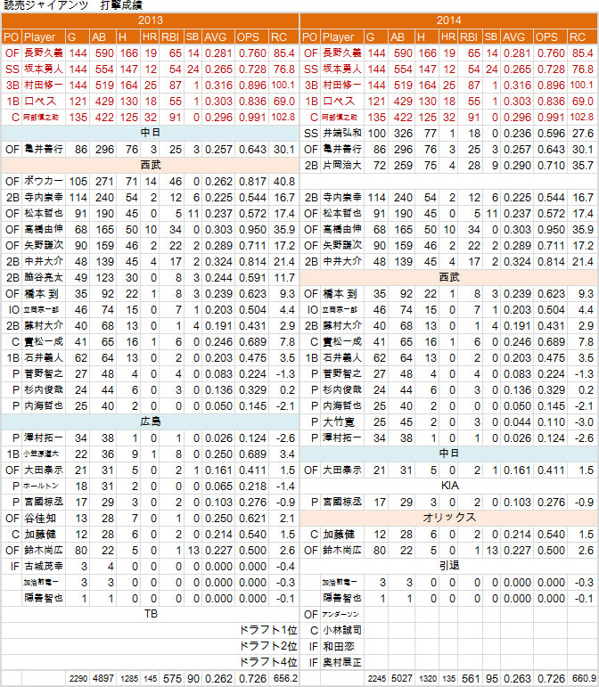Image resolution: width=599 pixels, height=687 pixels.
Task: Click total RBI value 561
Action: click(471, 679)
